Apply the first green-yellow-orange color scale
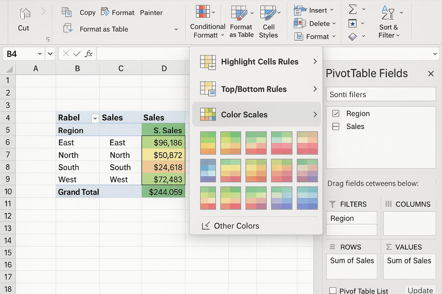The image size is (442, 294). coord(208,143)
